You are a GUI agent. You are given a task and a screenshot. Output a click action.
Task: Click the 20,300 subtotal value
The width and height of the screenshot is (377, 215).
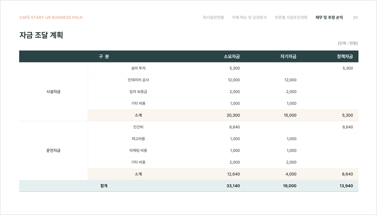233,115
